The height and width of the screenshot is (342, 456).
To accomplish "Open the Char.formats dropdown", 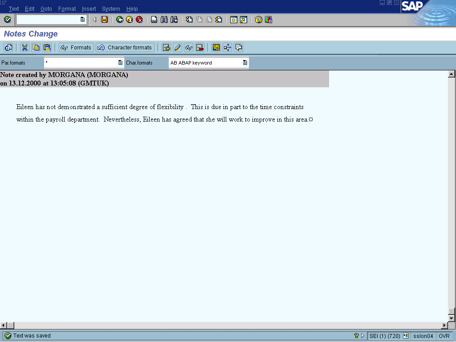I will (x=245, y=62).
